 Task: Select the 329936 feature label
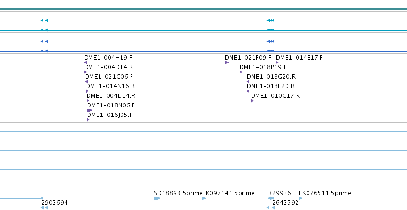280,193
